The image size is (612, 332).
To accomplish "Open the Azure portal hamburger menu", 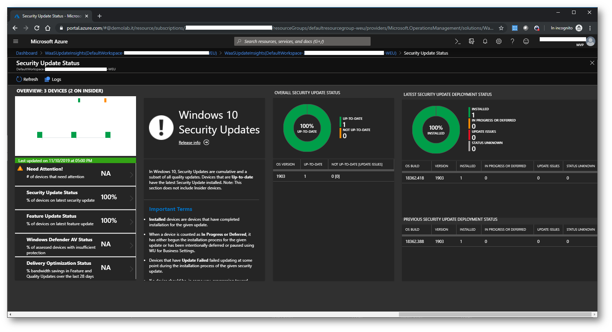I will pyautogui.click(x=16, y=41).
